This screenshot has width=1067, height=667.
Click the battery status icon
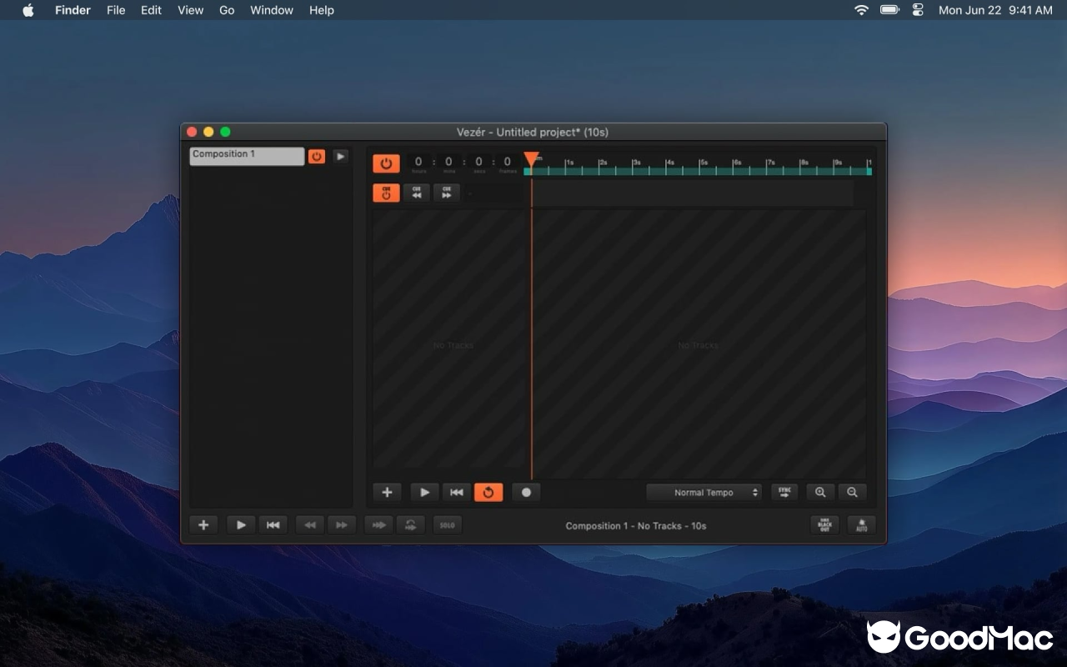889,10
